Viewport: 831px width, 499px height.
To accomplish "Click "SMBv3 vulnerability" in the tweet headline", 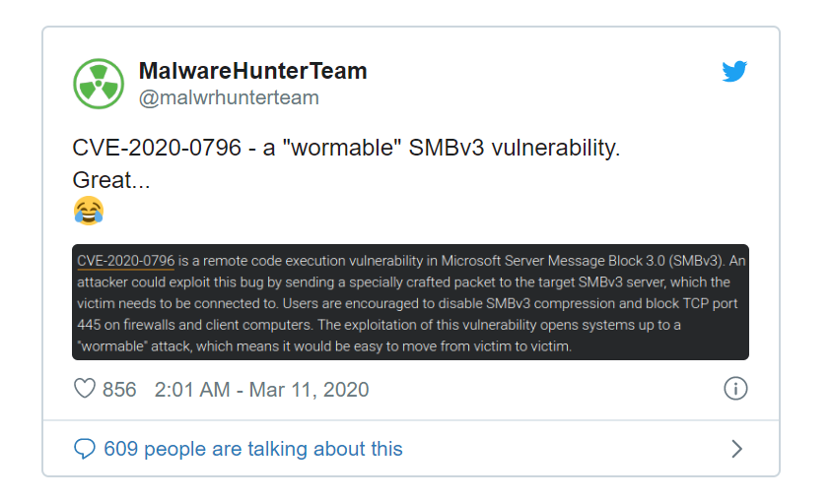I will (519, 150).
